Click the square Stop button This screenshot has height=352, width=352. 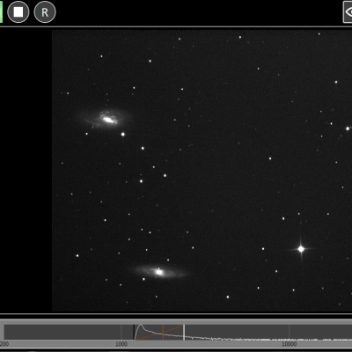point(18,12)
